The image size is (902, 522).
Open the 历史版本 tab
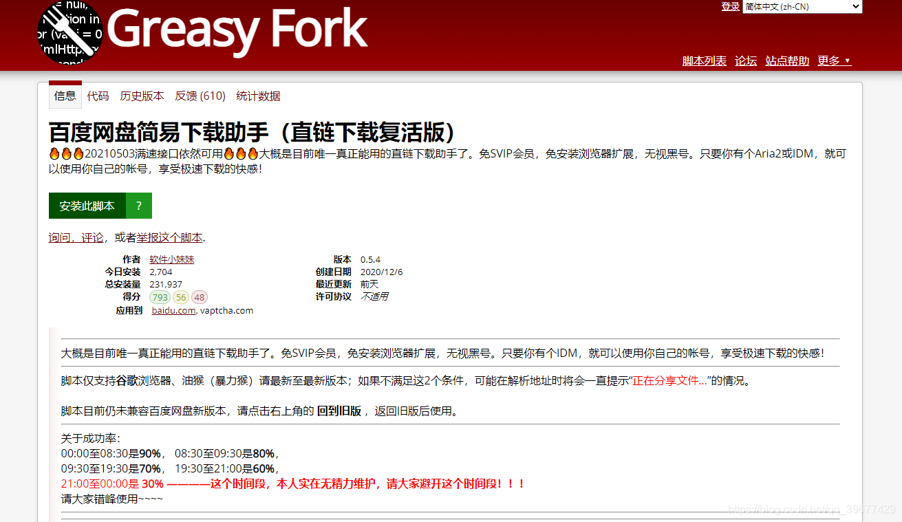142,96
